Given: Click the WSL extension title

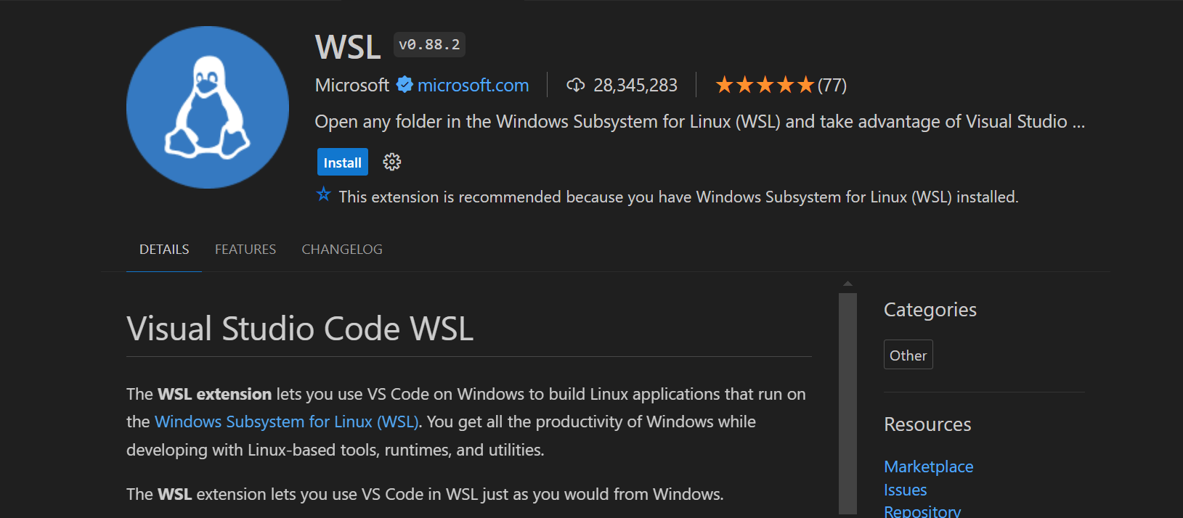Looking at the screenshot, I should 348,47.
